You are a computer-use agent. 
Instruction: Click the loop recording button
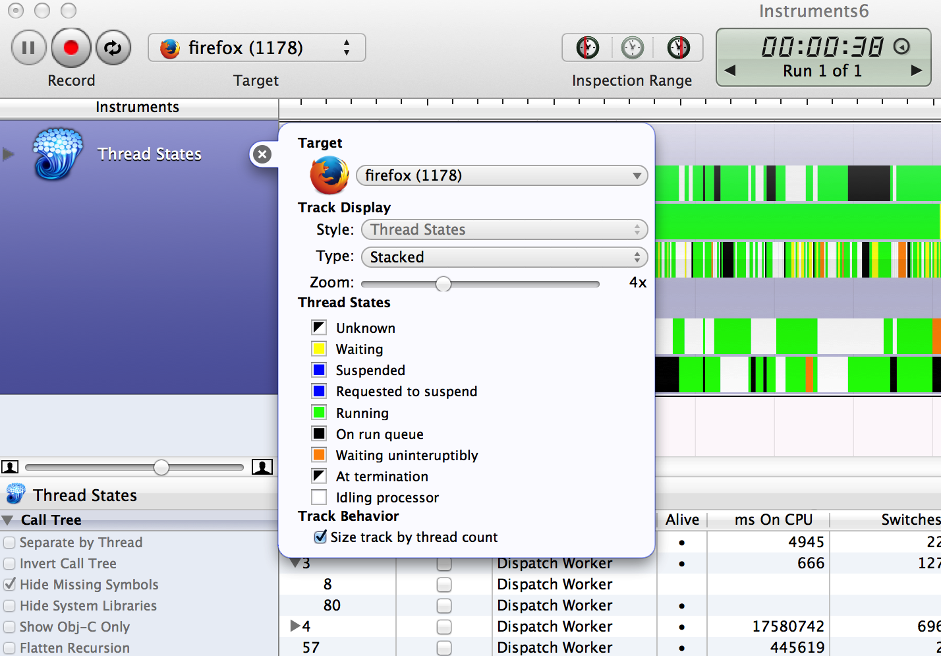click(x=113, y=48)
